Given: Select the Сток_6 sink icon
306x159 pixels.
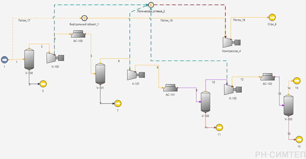Looking at the screenshot, I should 272,17.
